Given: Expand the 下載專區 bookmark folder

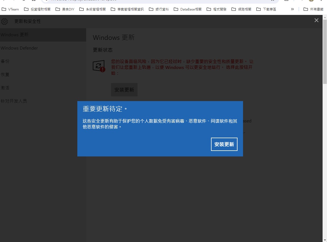Looking at the screenshot, I should click(x=266, y=9).
